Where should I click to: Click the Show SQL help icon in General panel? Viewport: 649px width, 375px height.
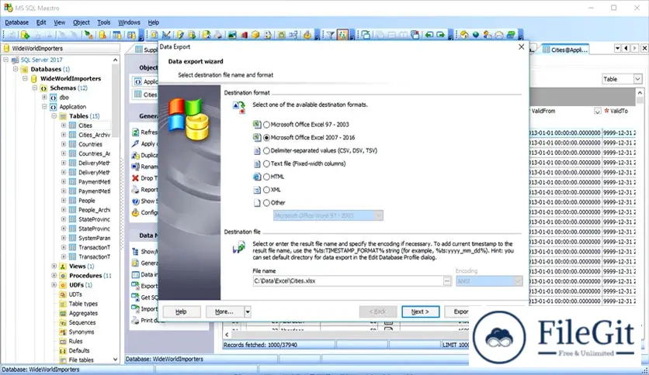[x=135, y=201]
